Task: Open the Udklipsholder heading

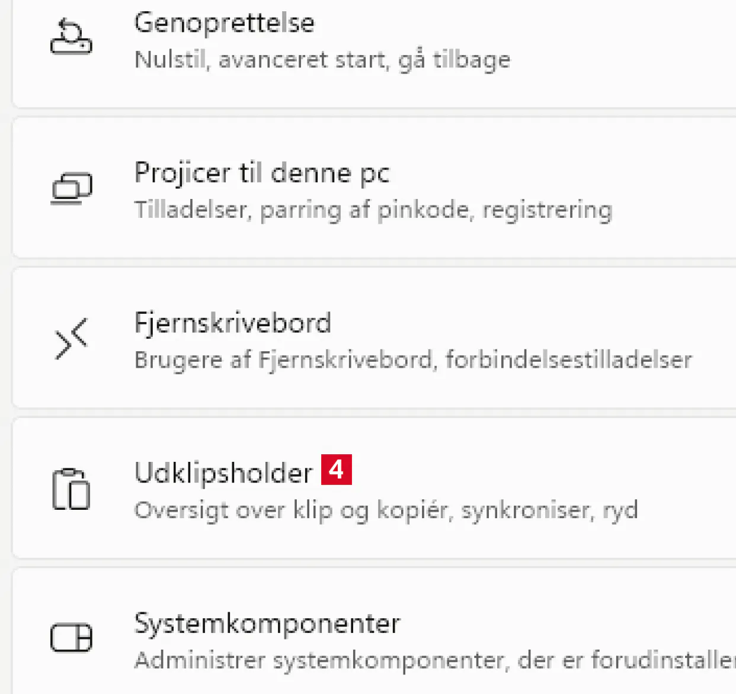Action: tap(223, 473)
